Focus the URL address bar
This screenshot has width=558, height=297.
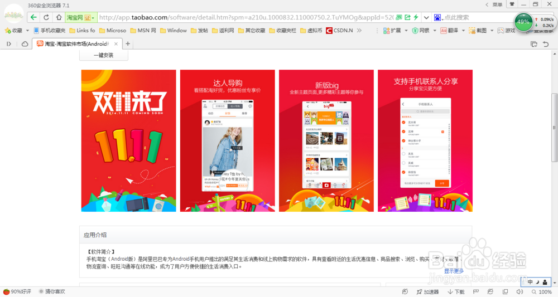(x=246, y=17)
